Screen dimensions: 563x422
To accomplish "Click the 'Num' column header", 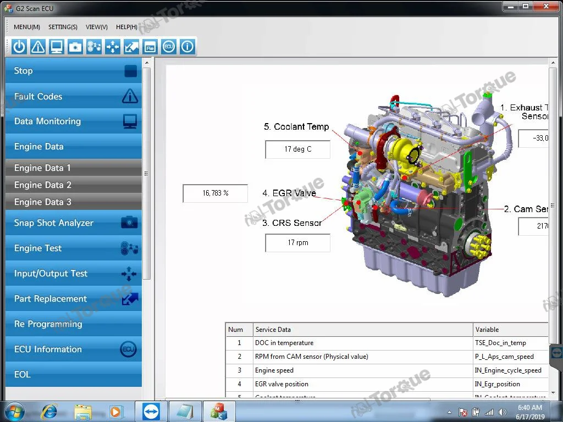I will 239,330.
